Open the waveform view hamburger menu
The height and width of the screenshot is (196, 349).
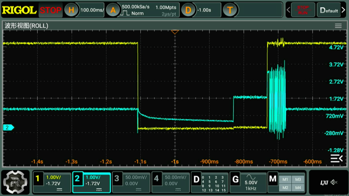[x=338, y=26]
